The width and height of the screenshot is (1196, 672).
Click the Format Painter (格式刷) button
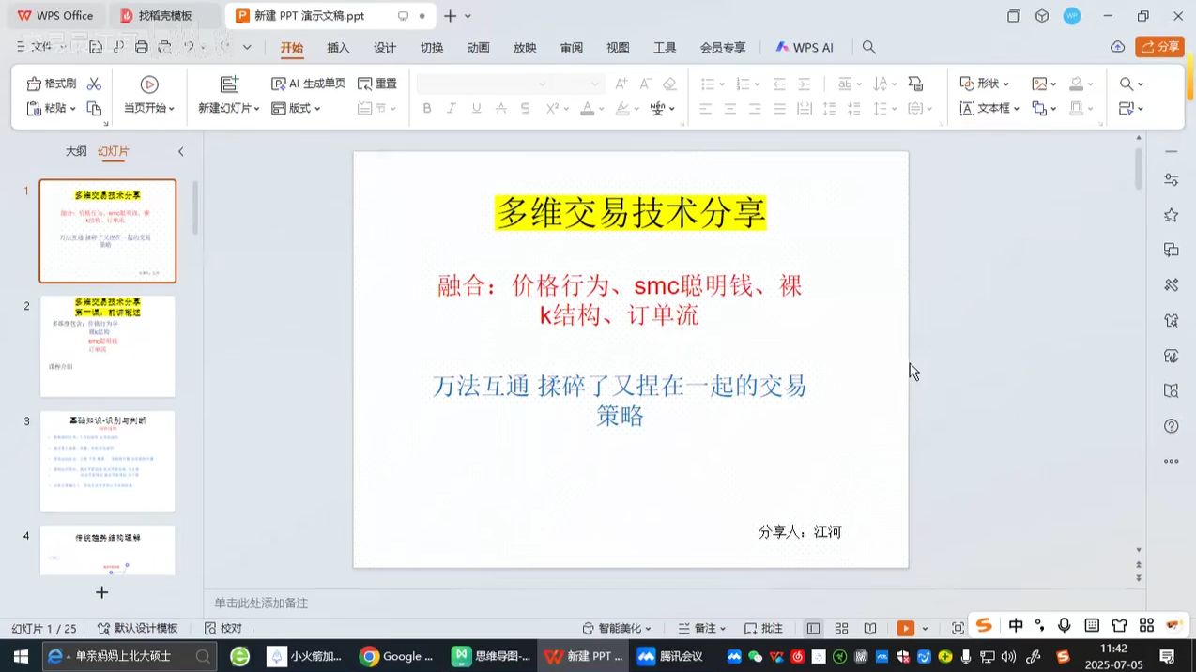(52, 84)
